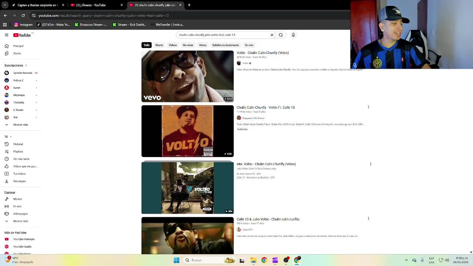Screen dimensions: 473x266
Task: Open the WeTransfer bookmark
Action: [167, 25]
